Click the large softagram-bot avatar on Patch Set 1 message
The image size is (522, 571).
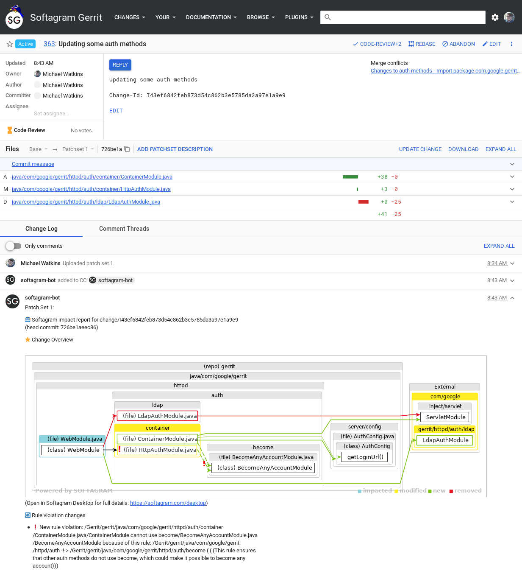point(12,302)
